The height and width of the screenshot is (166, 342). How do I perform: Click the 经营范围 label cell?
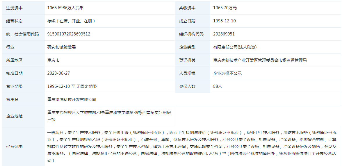(15, 146)
